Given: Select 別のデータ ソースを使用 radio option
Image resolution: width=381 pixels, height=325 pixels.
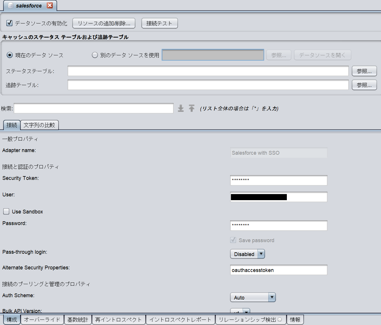Looking at the screenshot, I should pyautogui.click(x=95, y=55).
